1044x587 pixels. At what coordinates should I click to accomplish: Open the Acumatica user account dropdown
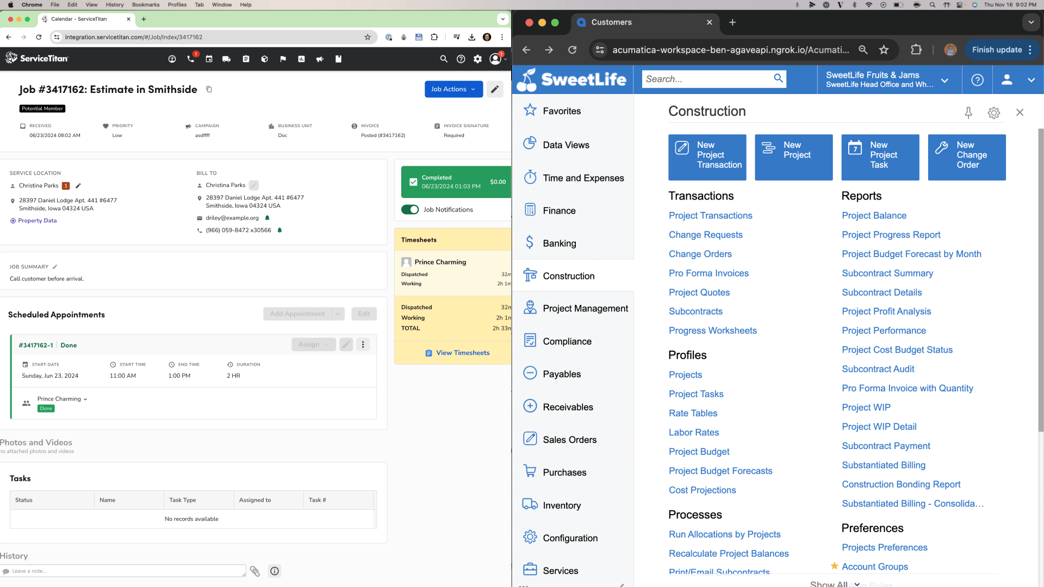click(1018, 79)
